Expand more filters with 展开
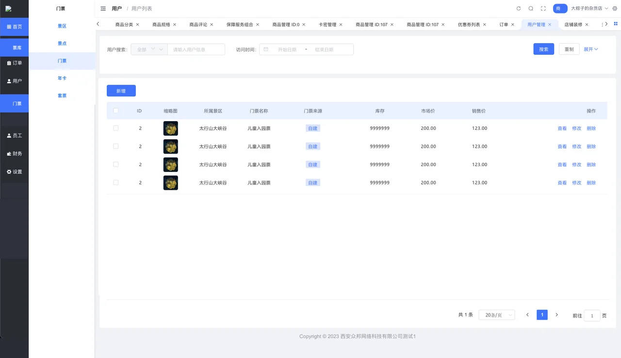The width and height of the screenshot is (621, 358). click(x=590, y=49)
